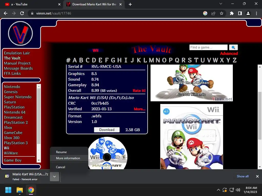This screenshot has height=196, width=262.
Task: Click the share page icon
Action: tap(213, 13)
